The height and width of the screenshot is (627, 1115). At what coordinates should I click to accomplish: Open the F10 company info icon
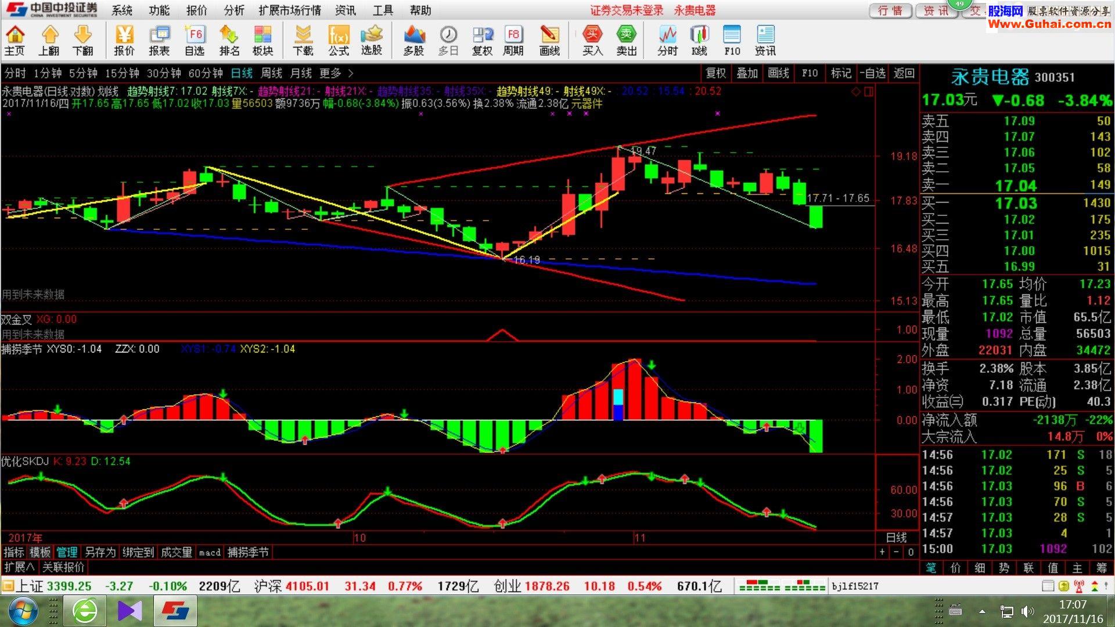(732, 41)
